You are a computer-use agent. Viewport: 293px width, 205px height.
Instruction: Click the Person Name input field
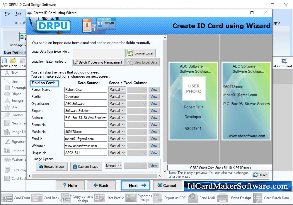(x=86, y=90)
